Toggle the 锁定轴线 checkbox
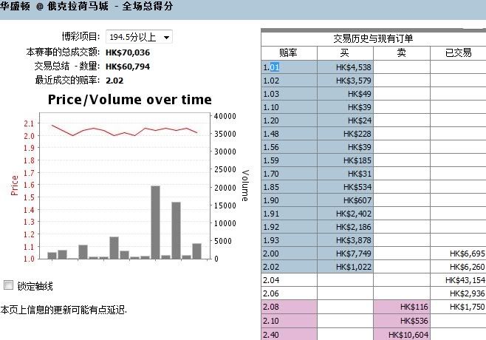Screen dimensions: 486x340 pos(9,285)
